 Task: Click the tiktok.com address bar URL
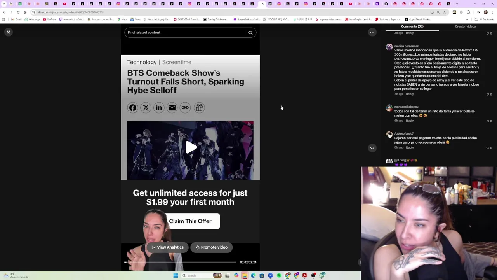point(70,12)
